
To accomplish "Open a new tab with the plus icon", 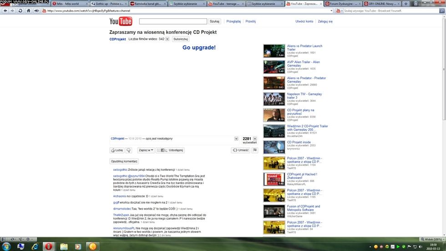I will (x=406, y=4).
